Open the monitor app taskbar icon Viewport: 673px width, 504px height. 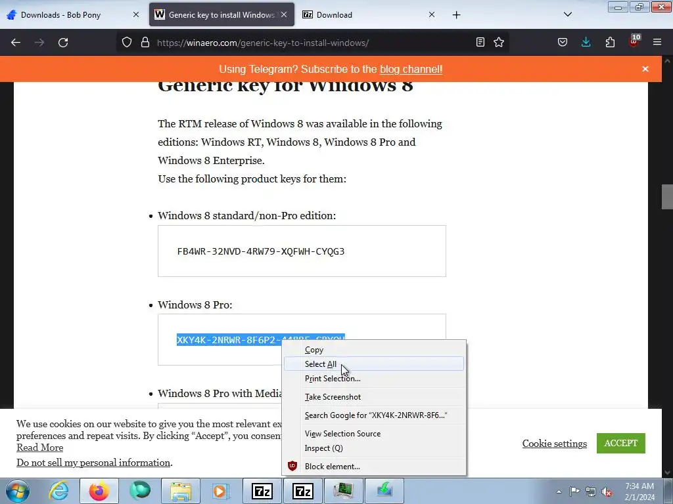coord(343,491)
